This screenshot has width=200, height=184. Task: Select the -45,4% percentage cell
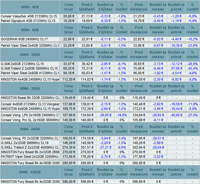tap(192, 68)
